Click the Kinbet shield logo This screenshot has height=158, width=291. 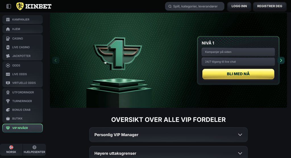pyautogui.click(x=20, y=6)
